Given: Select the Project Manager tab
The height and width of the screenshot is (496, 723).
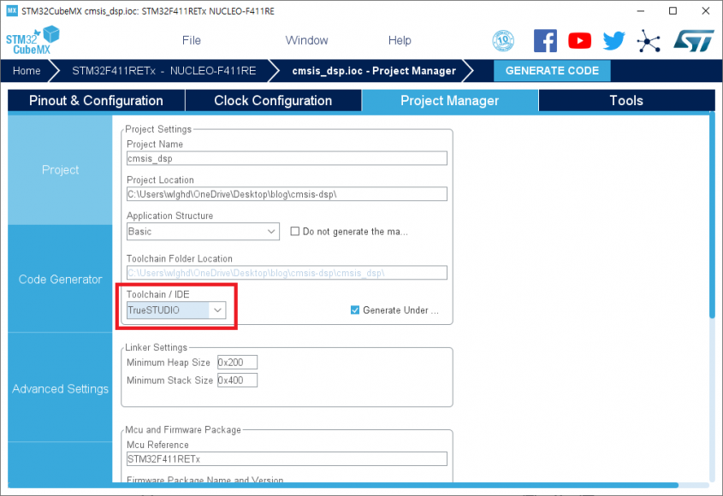Looking at the screenshot, I should click(450, 101).
